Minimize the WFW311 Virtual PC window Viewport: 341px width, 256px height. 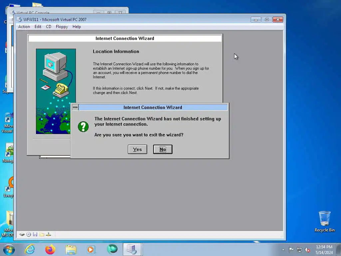click(256, 20)
